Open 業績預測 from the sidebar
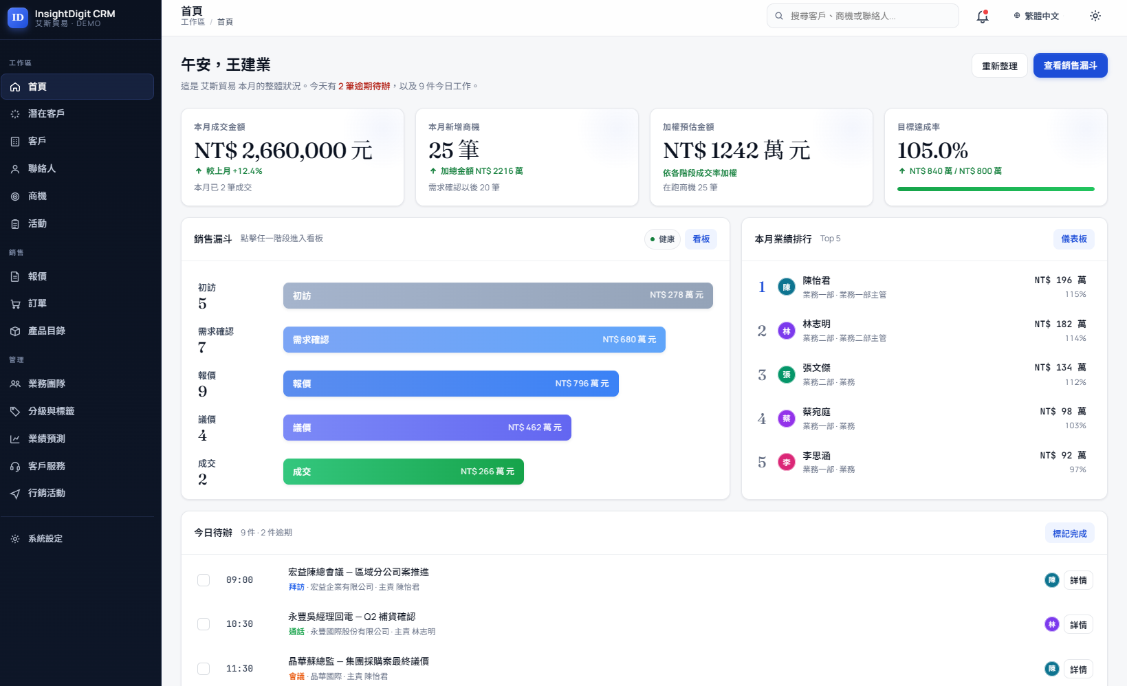The width and height of the screenshot is (1127, 686). click(77, 439)
